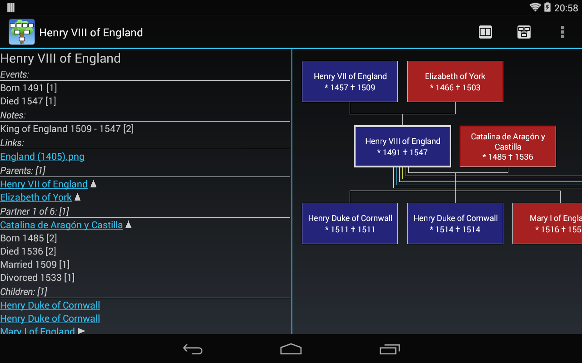Select the Elizabeth of York tree box

[455, 82]
